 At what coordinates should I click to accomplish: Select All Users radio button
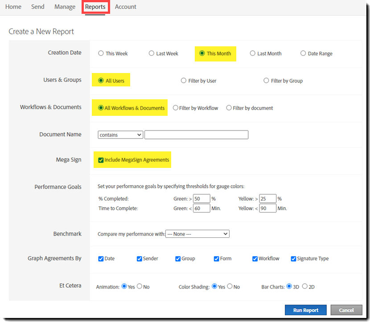(x=101, y=81)
